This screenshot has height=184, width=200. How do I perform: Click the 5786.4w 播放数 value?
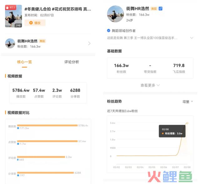21,90
